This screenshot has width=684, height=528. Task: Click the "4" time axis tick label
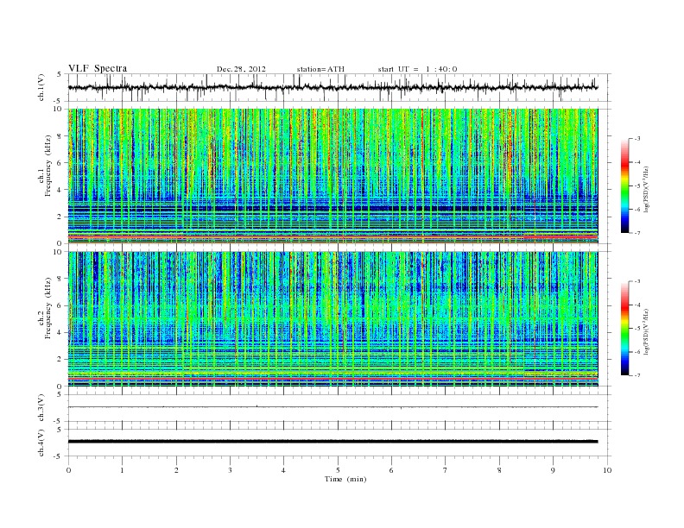tap(283, 470)
